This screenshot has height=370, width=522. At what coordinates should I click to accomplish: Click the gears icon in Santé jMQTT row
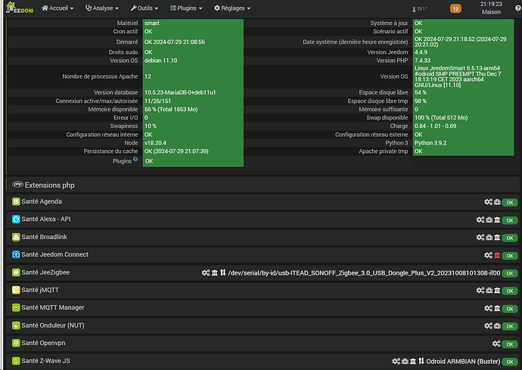click(x=480, y=291)
